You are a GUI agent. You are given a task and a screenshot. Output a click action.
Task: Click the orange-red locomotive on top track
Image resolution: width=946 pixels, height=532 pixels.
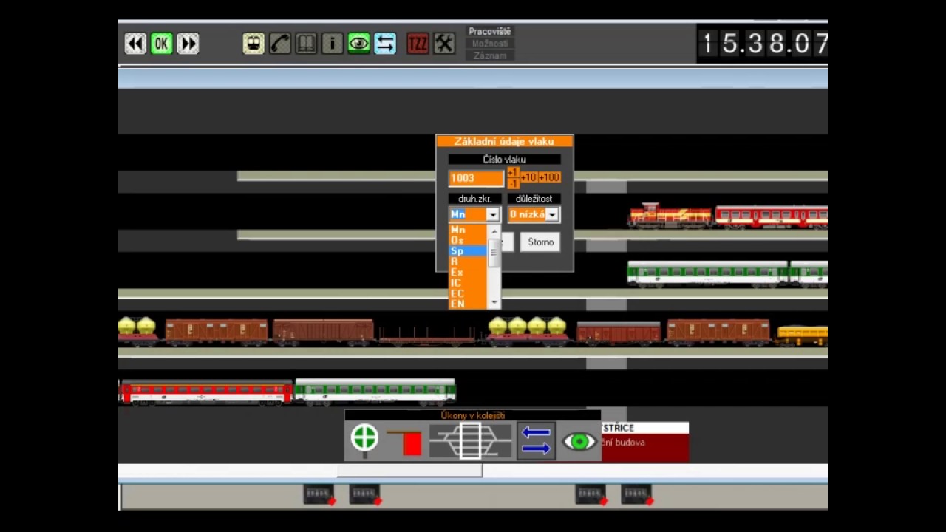click(670, 215)
